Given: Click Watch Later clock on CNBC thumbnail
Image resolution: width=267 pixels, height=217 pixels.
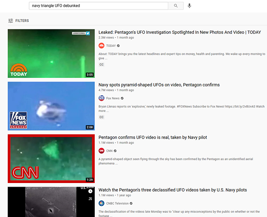Looking at the screenshot, I should (x=90, y=191).
